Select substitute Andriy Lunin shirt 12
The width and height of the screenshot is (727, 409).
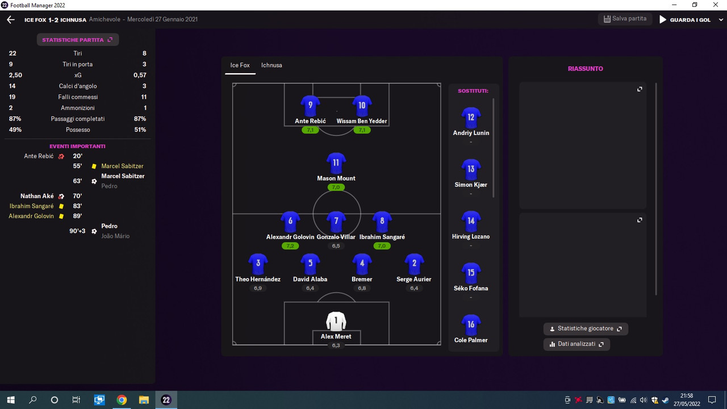(x=471, y=118)
